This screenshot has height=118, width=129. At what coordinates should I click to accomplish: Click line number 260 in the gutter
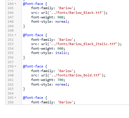coord(11,75)
